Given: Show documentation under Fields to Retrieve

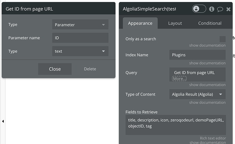Looking at the screenshot, I should [x=207, y=142].
